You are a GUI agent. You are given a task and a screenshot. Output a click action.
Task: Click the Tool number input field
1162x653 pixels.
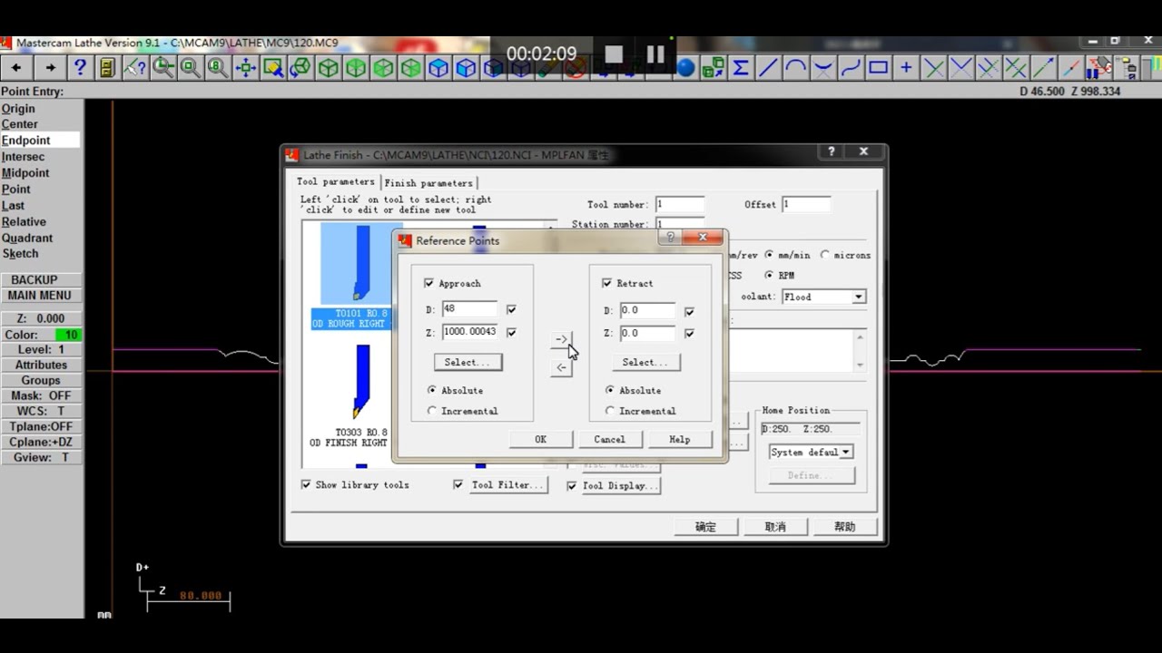point(680,204)
